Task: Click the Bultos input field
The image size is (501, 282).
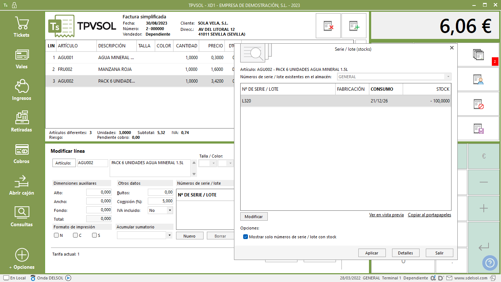Action: (x=160, y=192)
